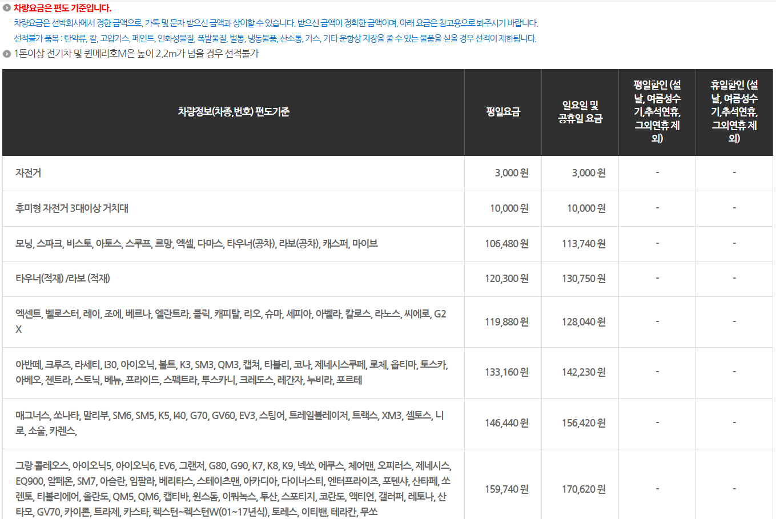
Task: Click the blue notice line starting 차량요금은 선박회사에서
Action: click(x=276, y=23)
